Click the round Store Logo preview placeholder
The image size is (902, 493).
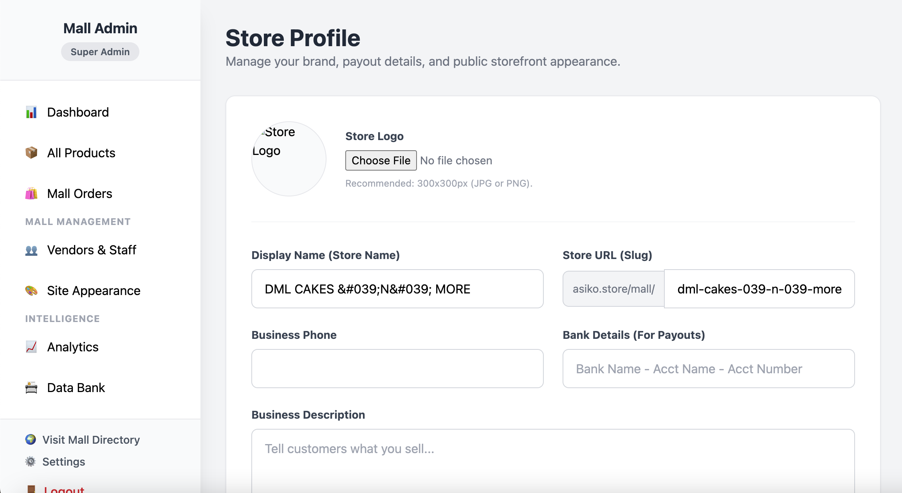click(x=289, y=159)
